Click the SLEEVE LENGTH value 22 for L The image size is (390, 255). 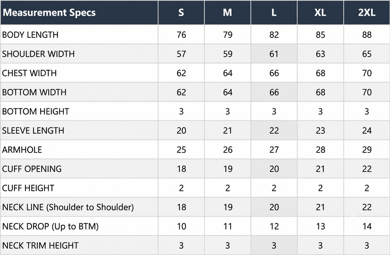[x=274, y=131]
